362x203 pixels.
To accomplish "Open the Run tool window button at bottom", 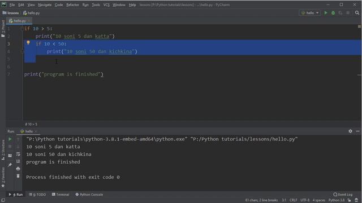I will [x=16, y=195].
